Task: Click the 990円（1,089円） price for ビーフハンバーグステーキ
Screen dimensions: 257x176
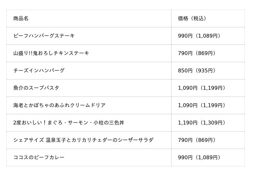Action: point(199,36)
